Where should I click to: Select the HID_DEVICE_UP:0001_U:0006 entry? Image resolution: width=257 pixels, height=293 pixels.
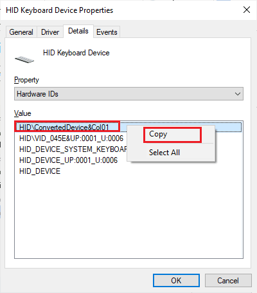point(68,160)
